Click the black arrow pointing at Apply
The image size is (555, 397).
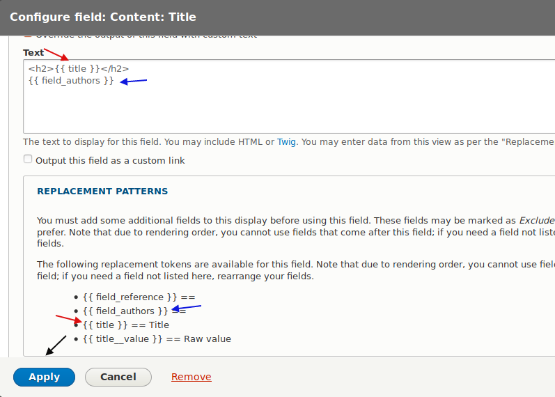point(56,345)
